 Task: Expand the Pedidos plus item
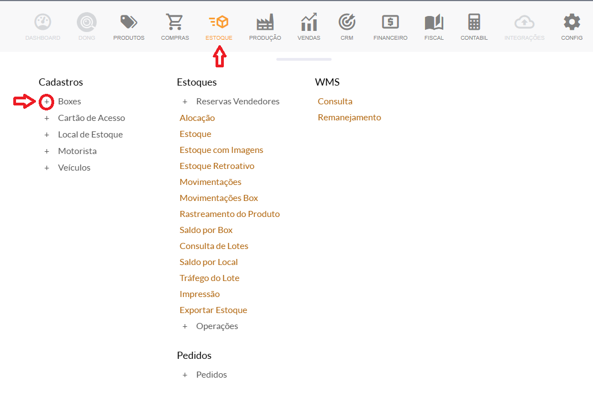pos(185,375)
